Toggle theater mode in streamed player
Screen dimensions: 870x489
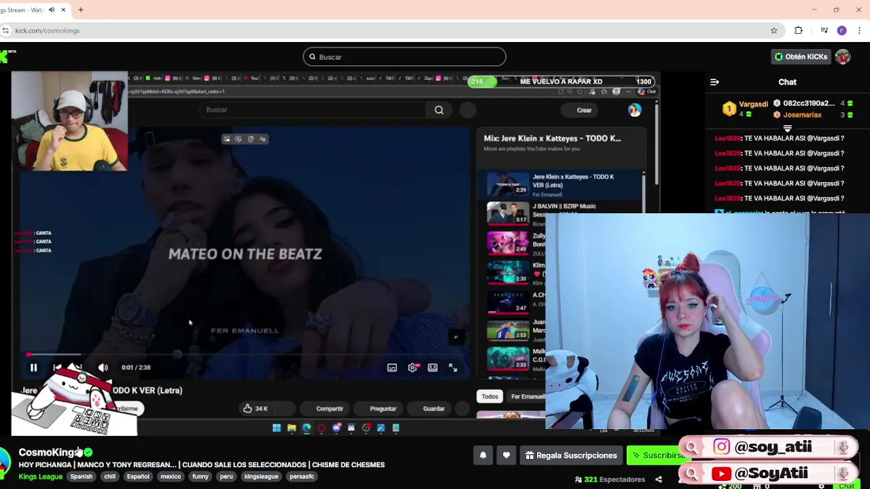[x=432, y=367]
